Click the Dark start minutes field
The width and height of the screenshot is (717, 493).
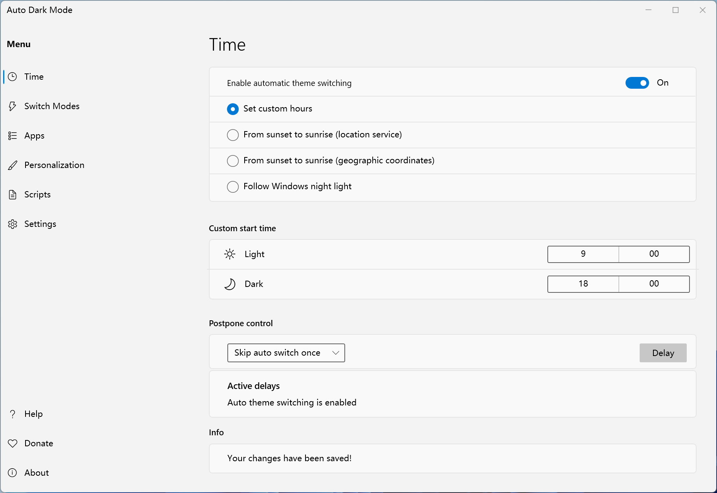point(654,284)
